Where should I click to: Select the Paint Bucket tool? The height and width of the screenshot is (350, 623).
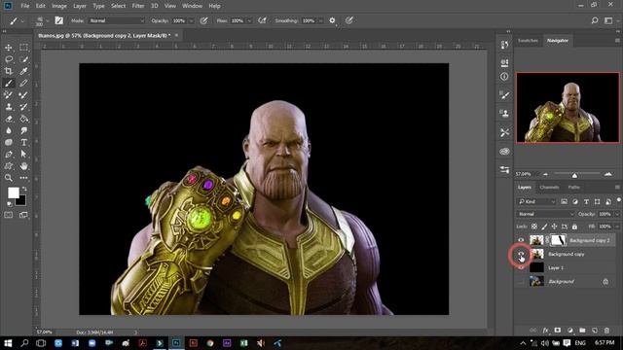23,119
